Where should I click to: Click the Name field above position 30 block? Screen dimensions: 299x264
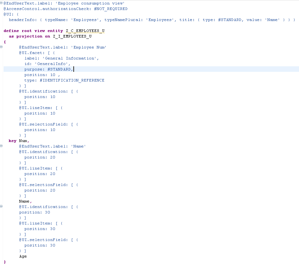pyautogui.click(x=24, y=201)
